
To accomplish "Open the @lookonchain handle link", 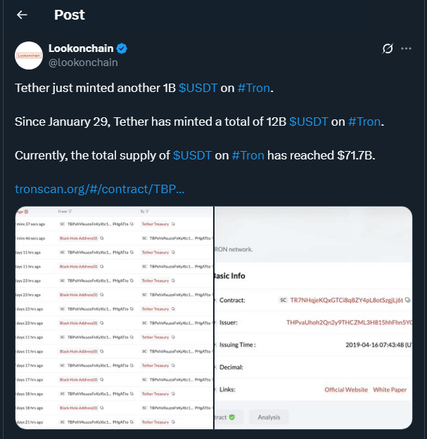I will click(82, 63).
